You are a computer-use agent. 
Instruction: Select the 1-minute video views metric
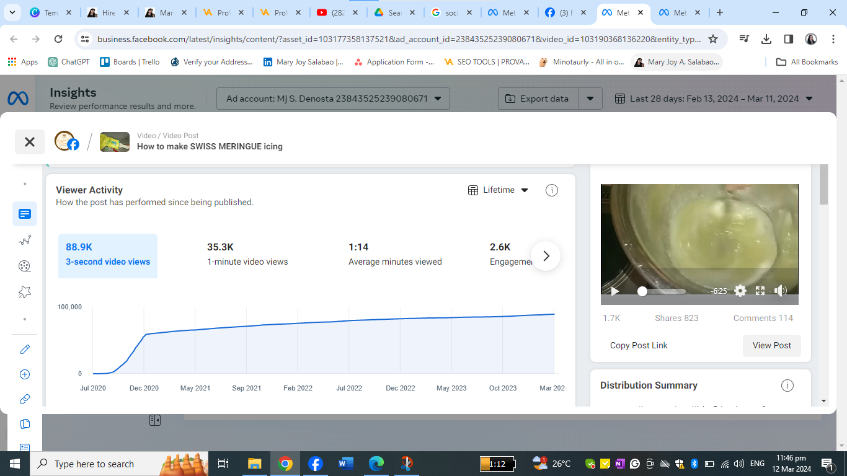(x=247, y=255)
